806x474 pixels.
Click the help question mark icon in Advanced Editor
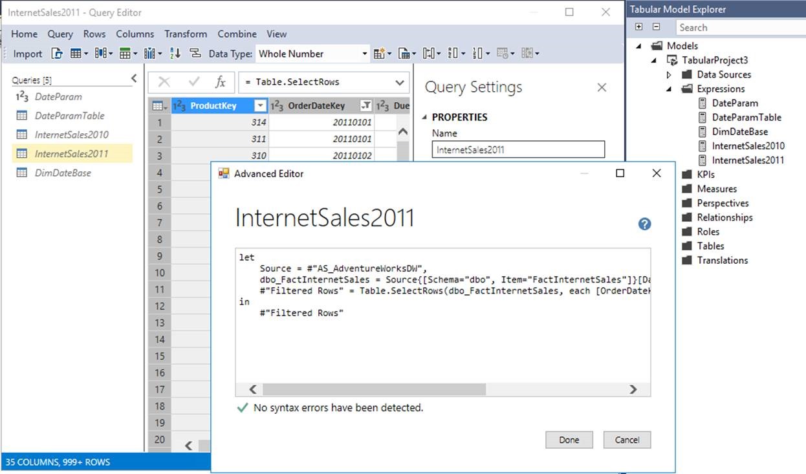(644, 224)
